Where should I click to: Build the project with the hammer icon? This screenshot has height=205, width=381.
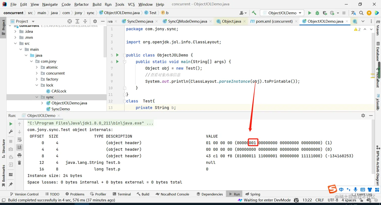[x=254, y=13]
